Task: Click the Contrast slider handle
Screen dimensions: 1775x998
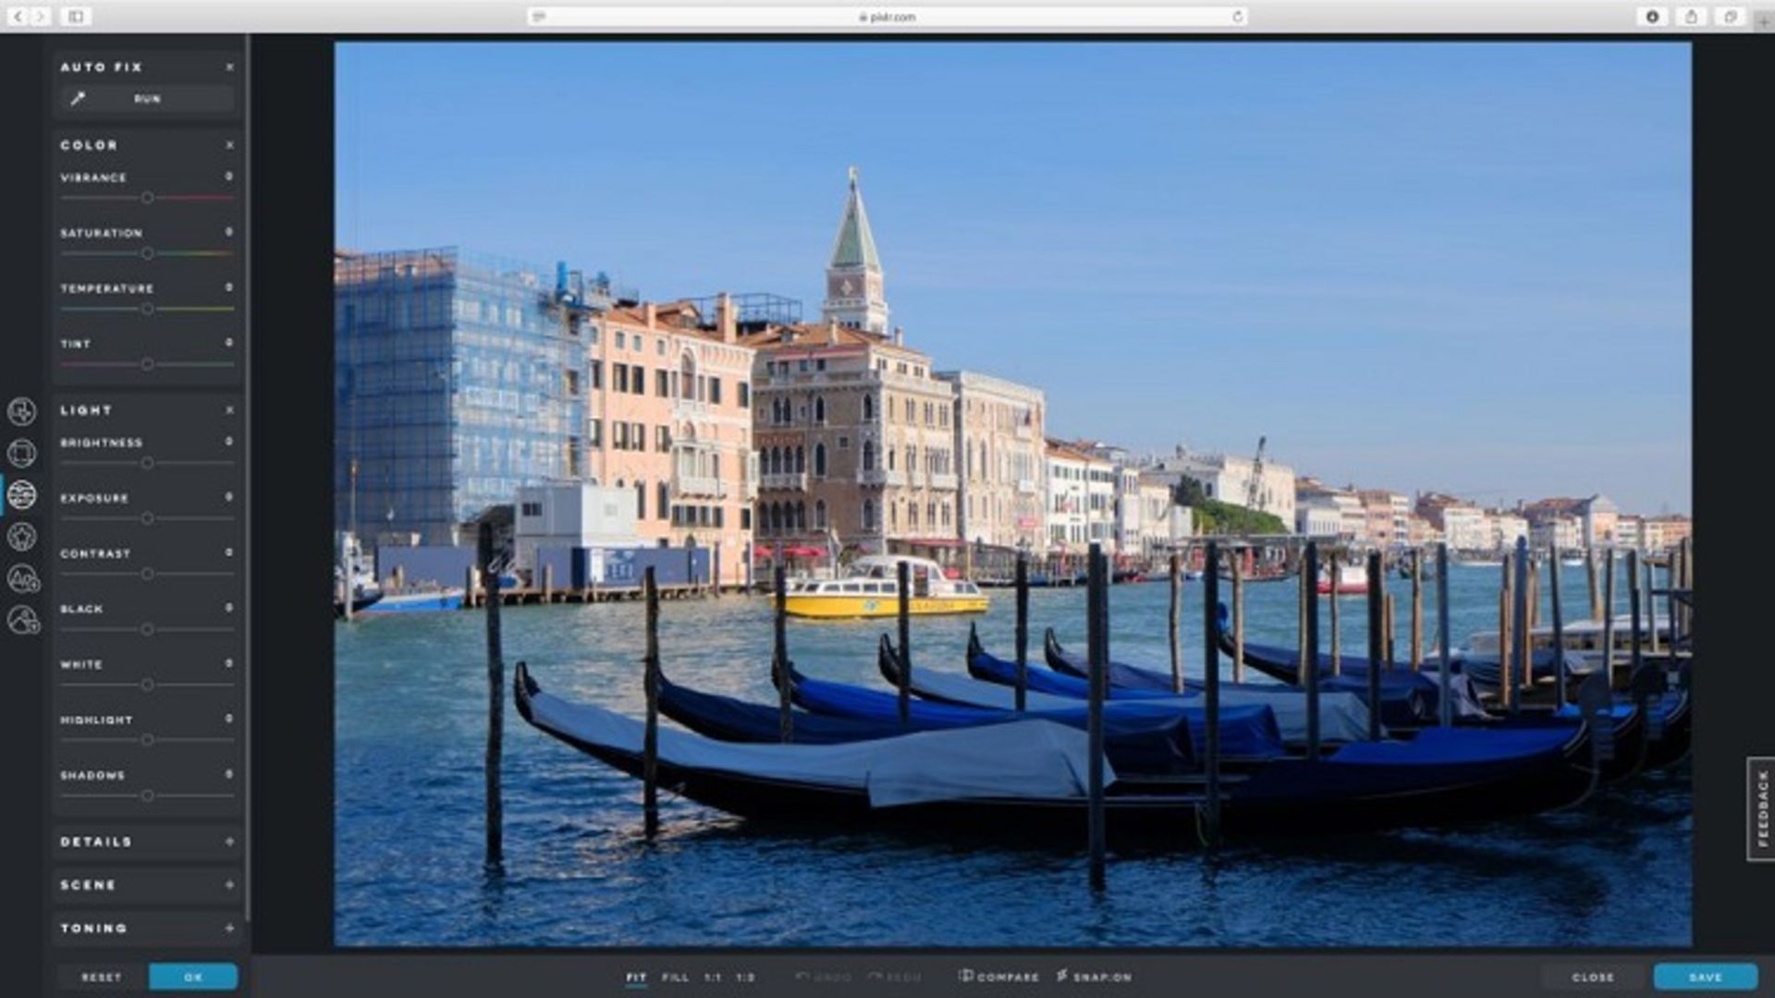Action: tap(147, 574)
